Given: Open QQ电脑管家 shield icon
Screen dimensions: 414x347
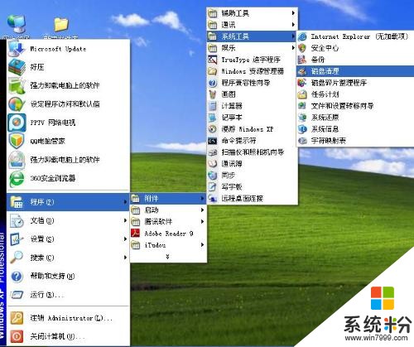Looking at the screenshot, I should 17,141.
